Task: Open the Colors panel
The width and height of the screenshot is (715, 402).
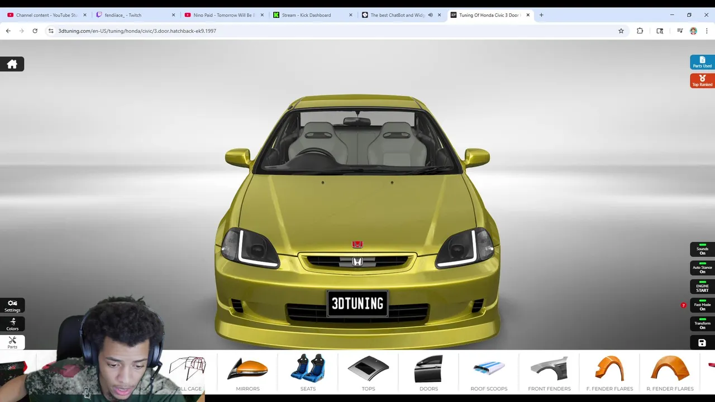Action: [12, 324]
